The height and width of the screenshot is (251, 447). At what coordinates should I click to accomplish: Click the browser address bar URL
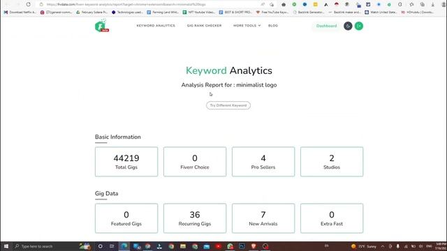click(126, 4)
